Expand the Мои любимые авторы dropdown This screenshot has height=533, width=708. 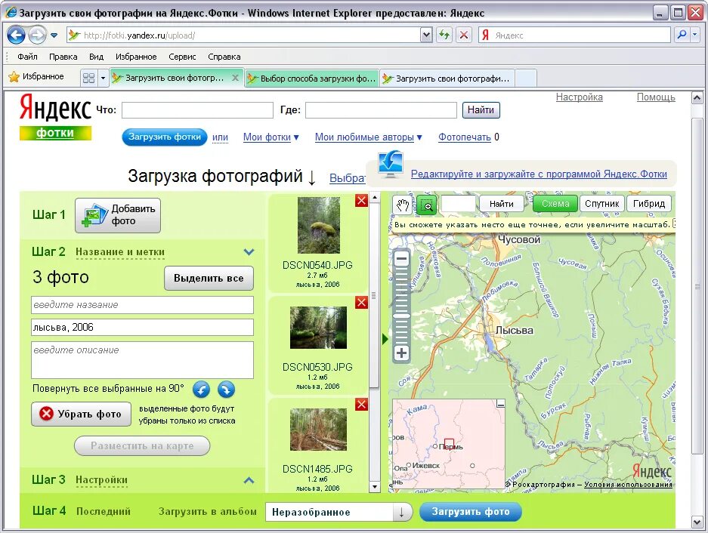click(x=419, y=137)
